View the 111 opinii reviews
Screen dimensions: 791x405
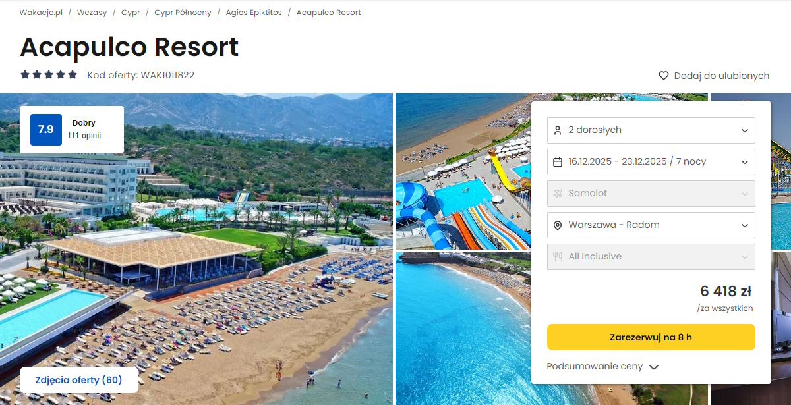[84, 136]
